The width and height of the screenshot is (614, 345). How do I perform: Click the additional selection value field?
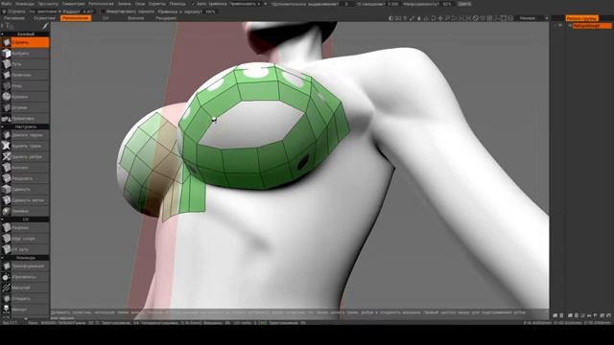point(346,4)
